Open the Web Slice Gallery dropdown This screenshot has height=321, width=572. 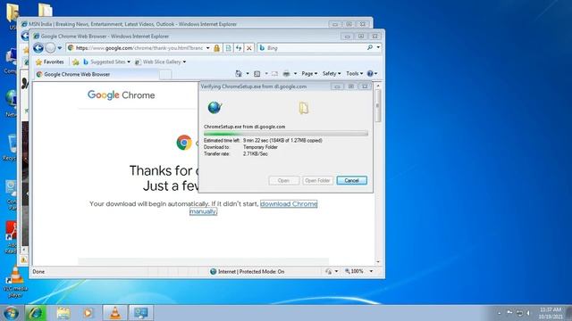pyautogui.click(x=161, y=62)
